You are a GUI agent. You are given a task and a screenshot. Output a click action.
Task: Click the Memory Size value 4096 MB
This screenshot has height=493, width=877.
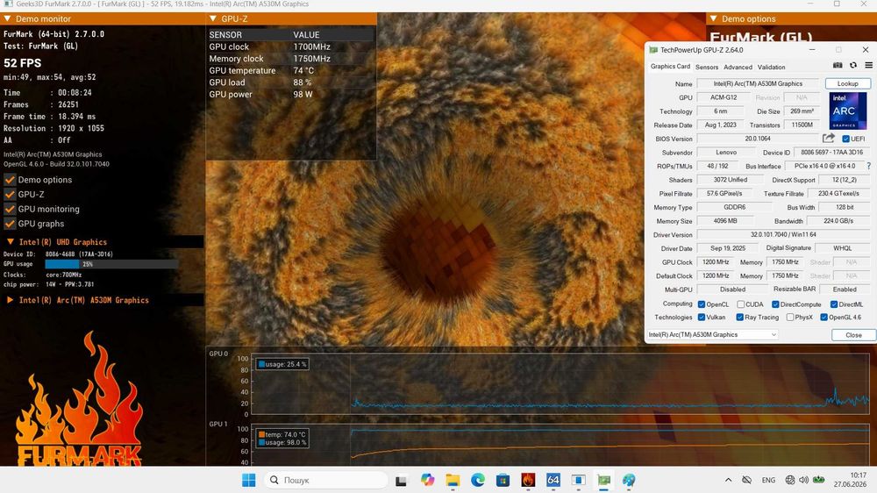[725, 221]
